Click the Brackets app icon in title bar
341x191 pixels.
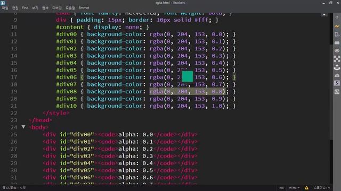pos(3,3)
